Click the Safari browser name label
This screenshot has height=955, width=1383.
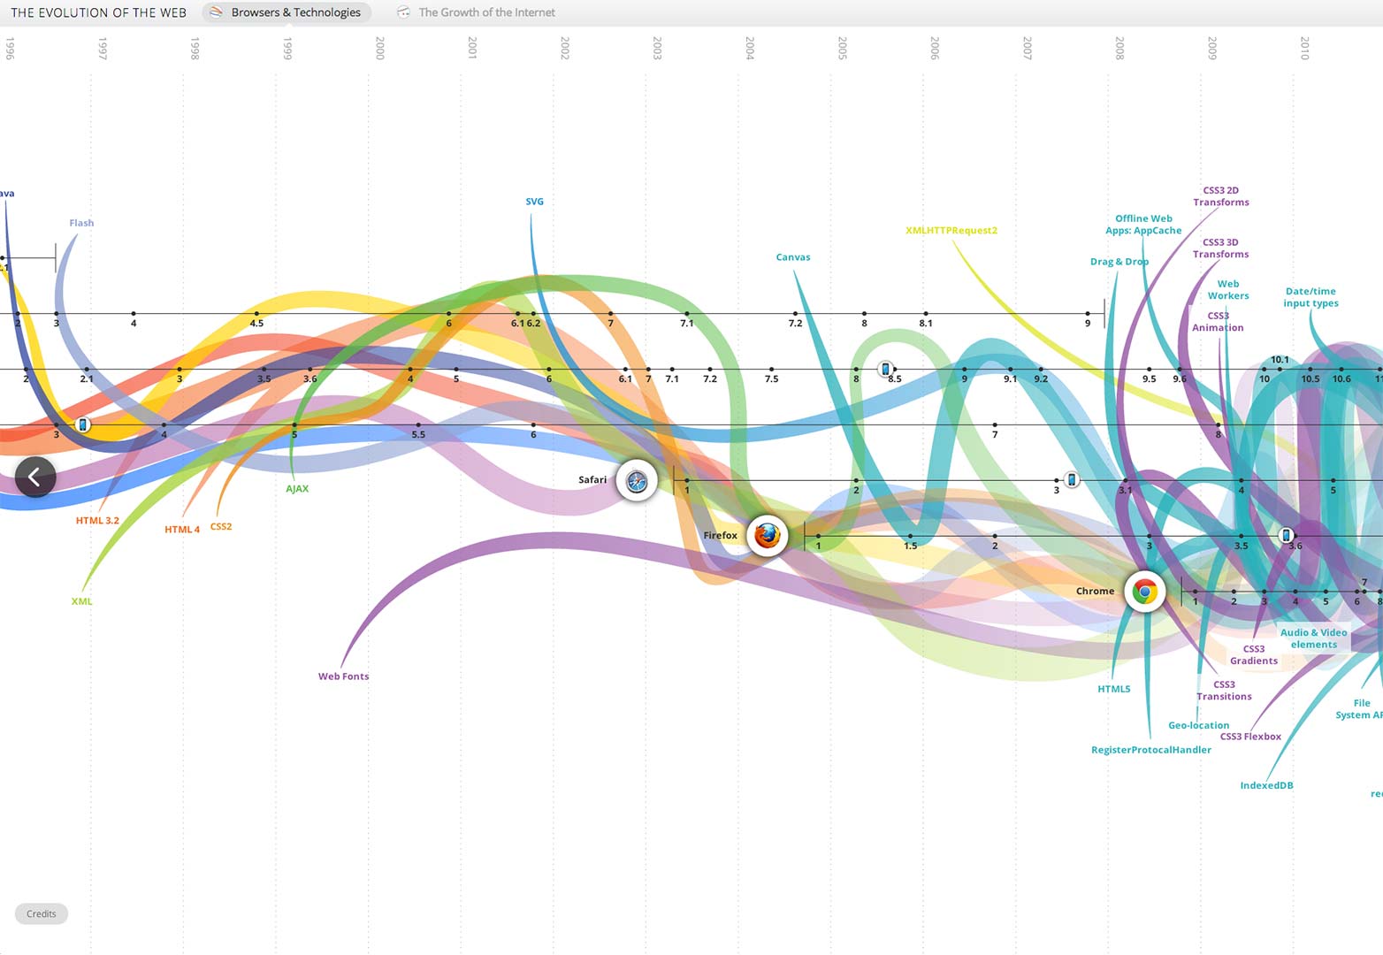click(592, 480)
